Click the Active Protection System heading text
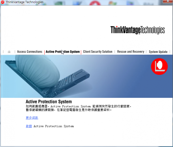The image size is (173, 147). tap(49, 102)
